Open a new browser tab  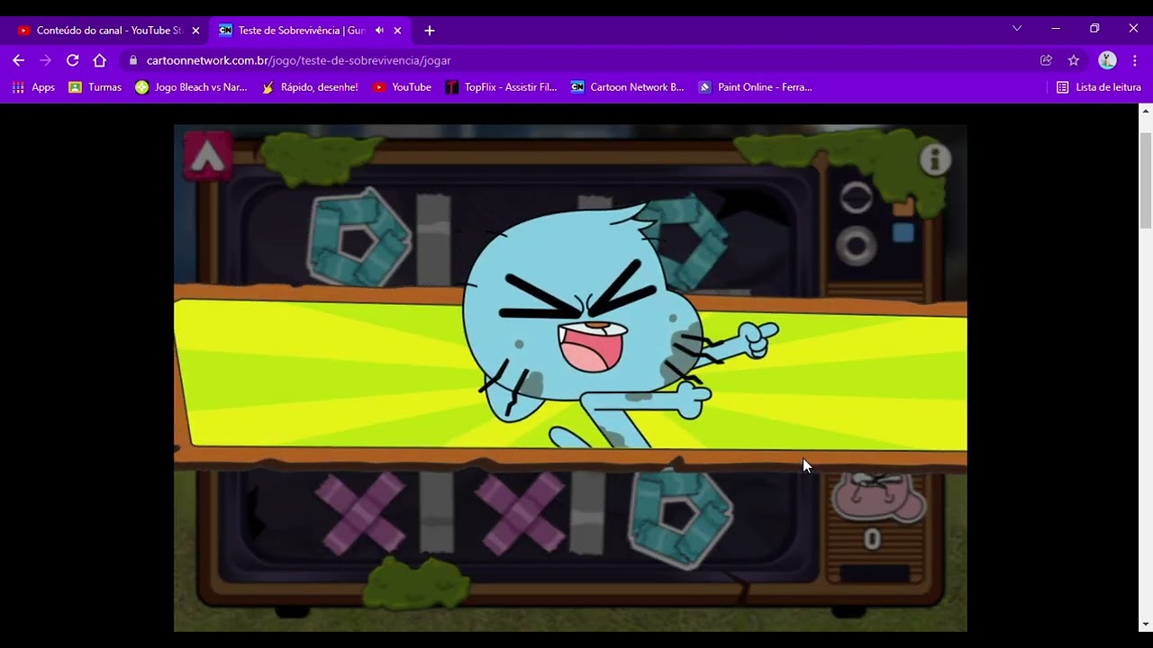click(x=430, y=31)
